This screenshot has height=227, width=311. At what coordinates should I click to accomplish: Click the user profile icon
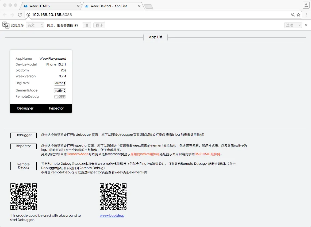[306, 5]
